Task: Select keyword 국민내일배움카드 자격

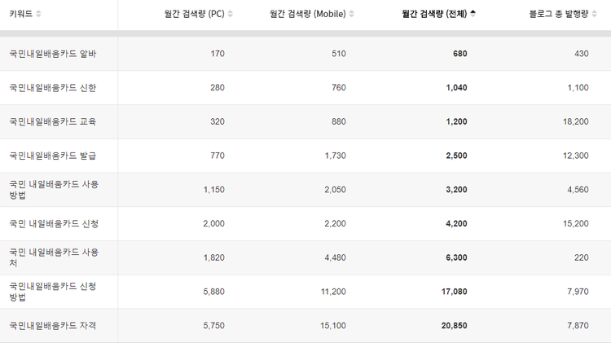Action: point(53,325)
